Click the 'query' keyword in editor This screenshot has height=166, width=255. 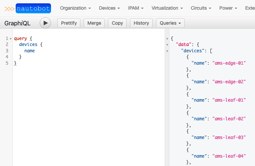coord(20,39)
